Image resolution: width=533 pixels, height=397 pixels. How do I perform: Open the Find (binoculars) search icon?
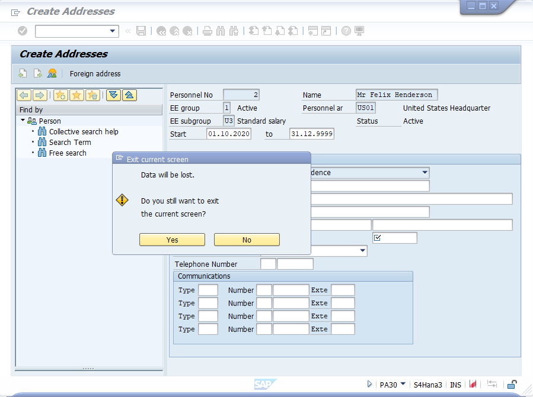pyautogui.click(x=220, y=31)
